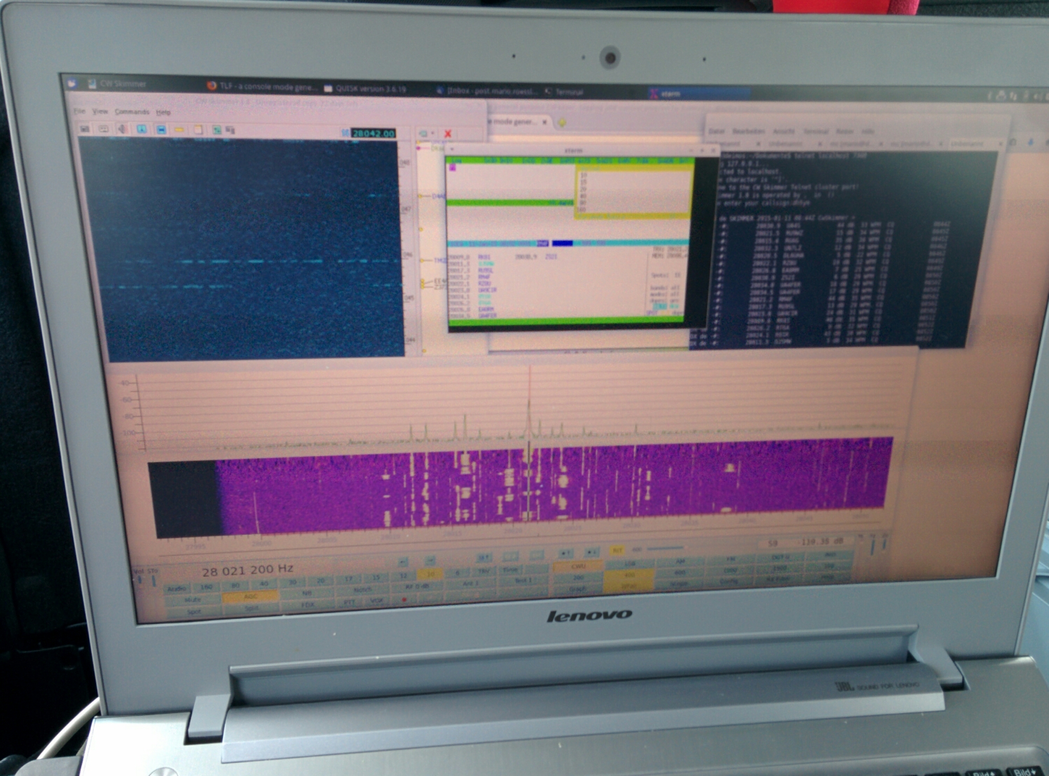The height and width of the screenshot is (776, 1049).
Task: Select the highlighted 10 meter band button
Action: pos(430,574)
